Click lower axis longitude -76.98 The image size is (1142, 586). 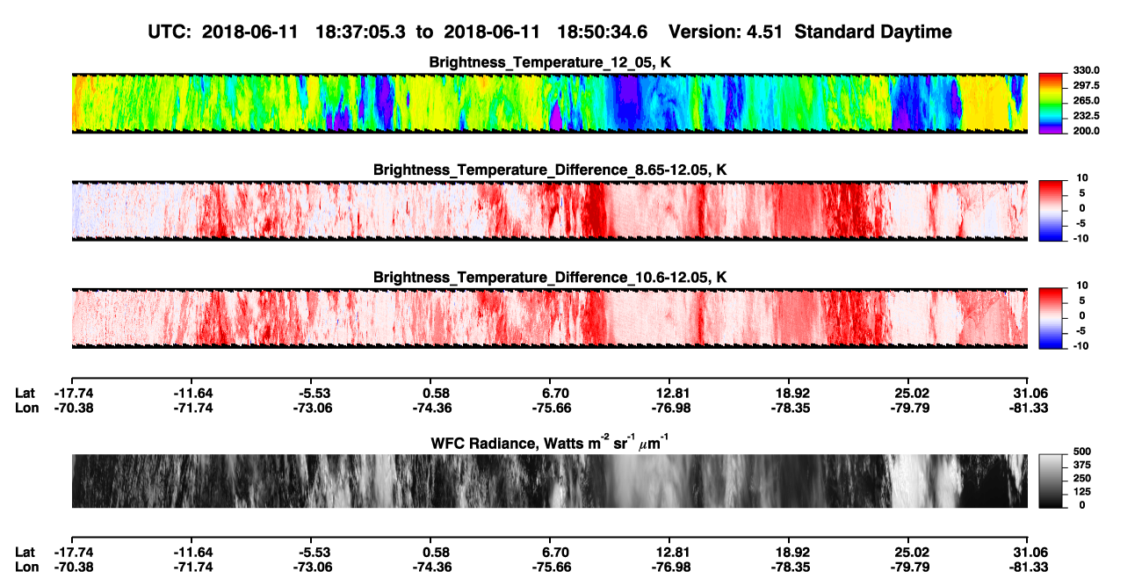669,568
